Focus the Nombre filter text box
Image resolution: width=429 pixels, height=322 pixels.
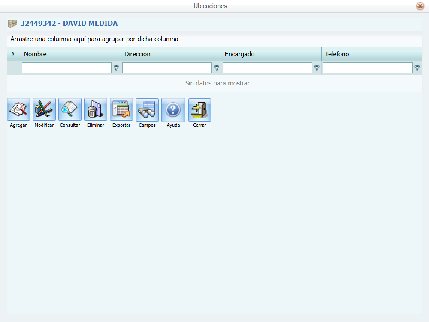pos(66,68)
